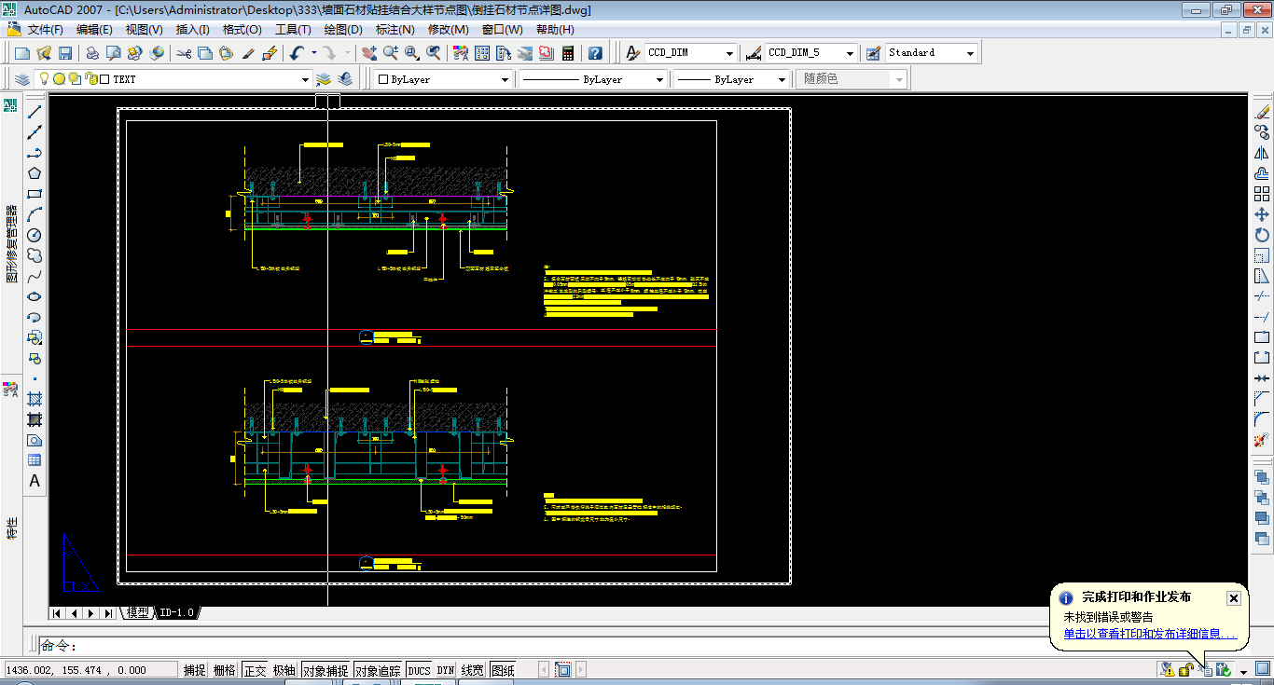Go to first layout tab arrow
The height and width of the screenshot is (685, 1274).
click(x=58, y=613)
